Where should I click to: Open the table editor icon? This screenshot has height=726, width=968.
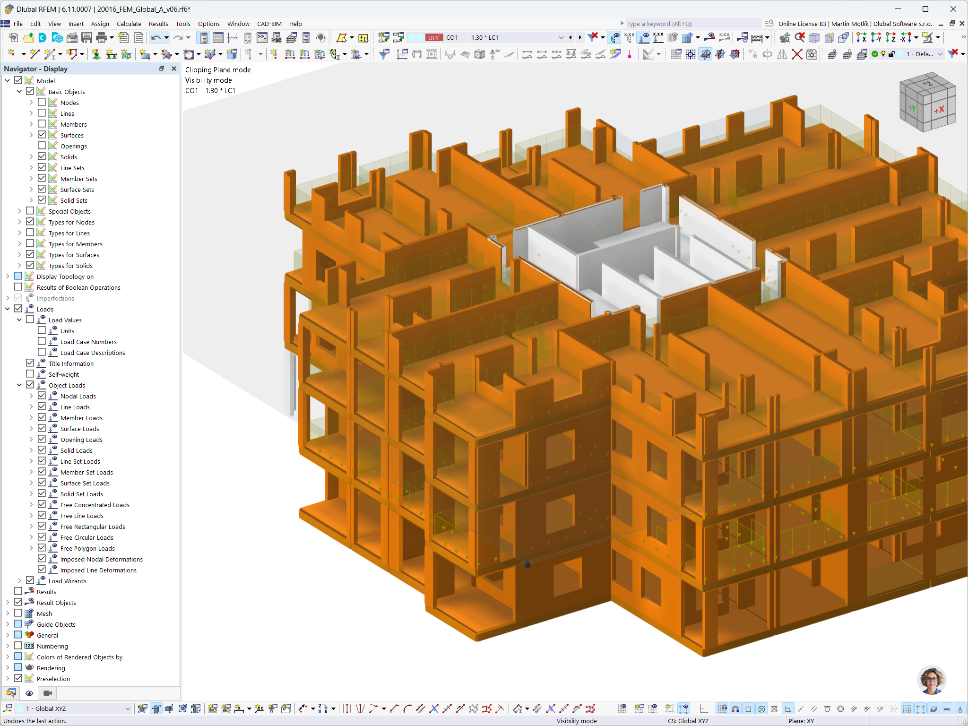(x=218, y=38)
